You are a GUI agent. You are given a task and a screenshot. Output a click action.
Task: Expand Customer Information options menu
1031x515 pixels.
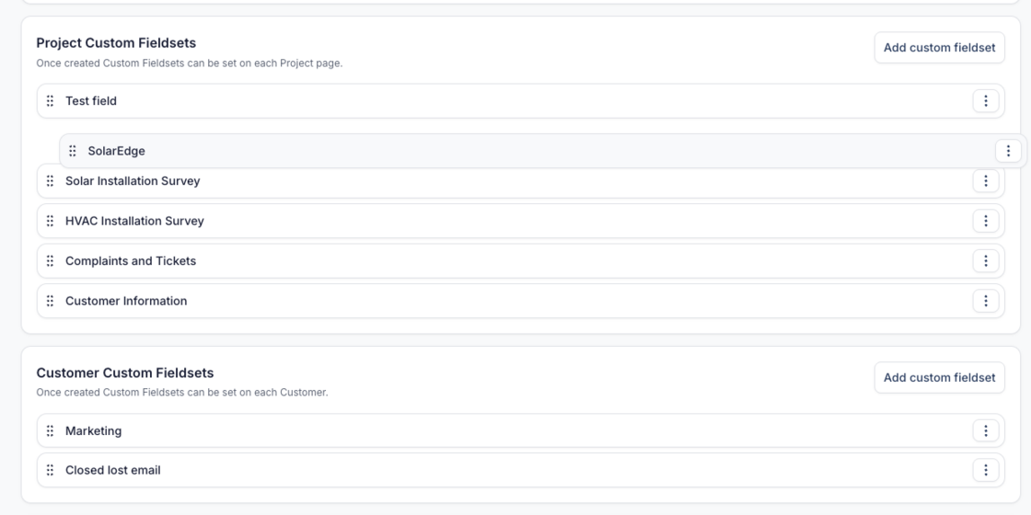tap(985, 301)
